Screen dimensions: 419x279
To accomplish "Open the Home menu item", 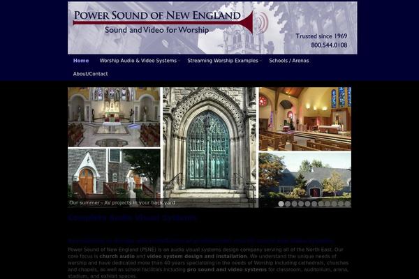I will tap(81, 61).
